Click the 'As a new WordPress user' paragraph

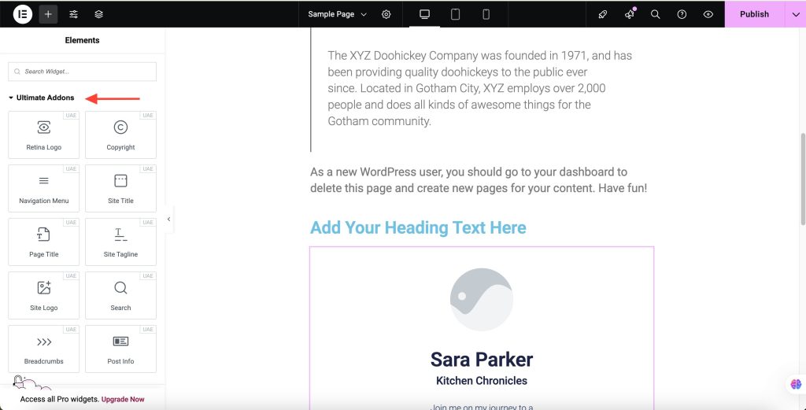479,180
